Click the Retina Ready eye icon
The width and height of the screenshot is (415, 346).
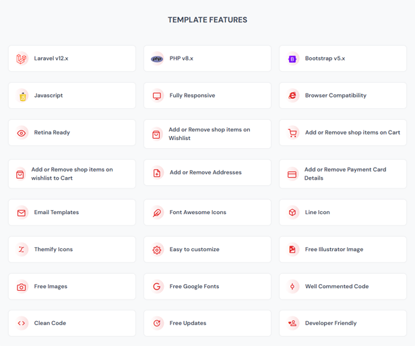click(22, 133)
